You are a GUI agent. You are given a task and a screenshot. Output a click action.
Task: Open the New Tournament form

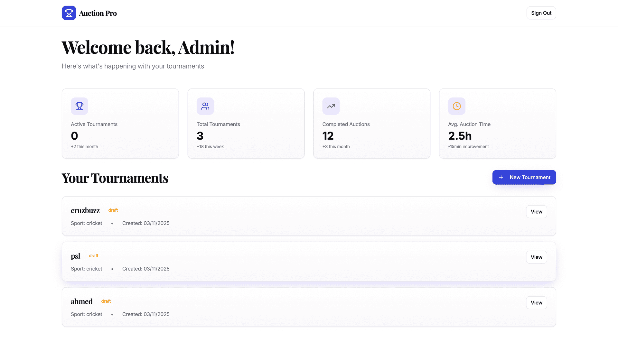coord(524,177)
